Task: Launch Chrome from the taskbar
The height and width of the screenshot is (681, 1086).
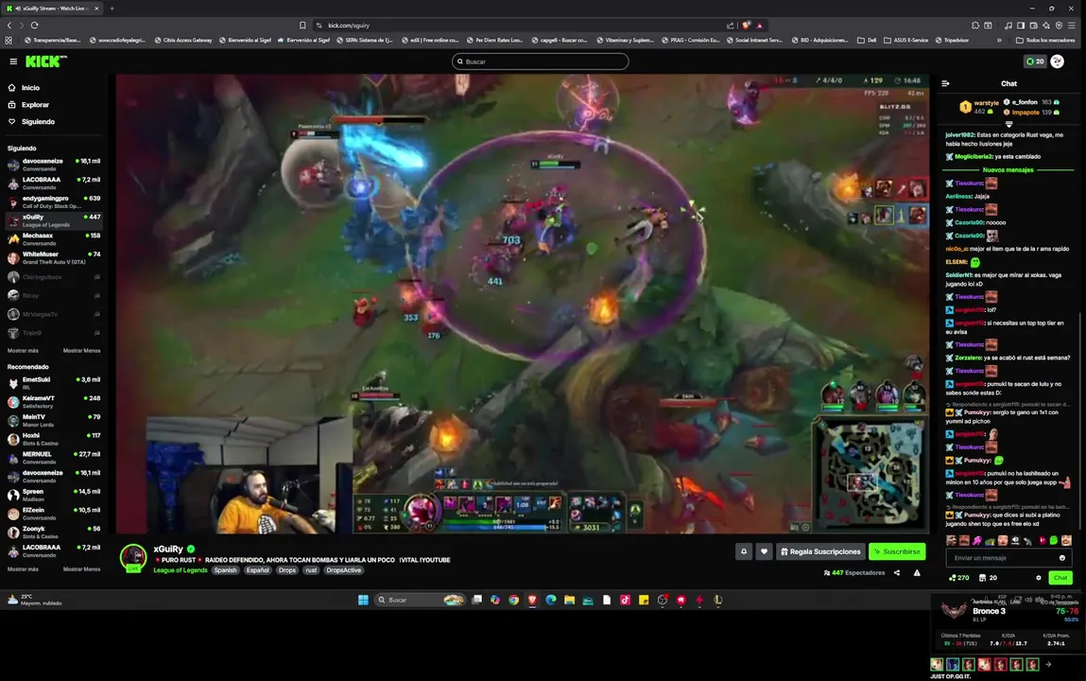Action: (x=514, y=600)
